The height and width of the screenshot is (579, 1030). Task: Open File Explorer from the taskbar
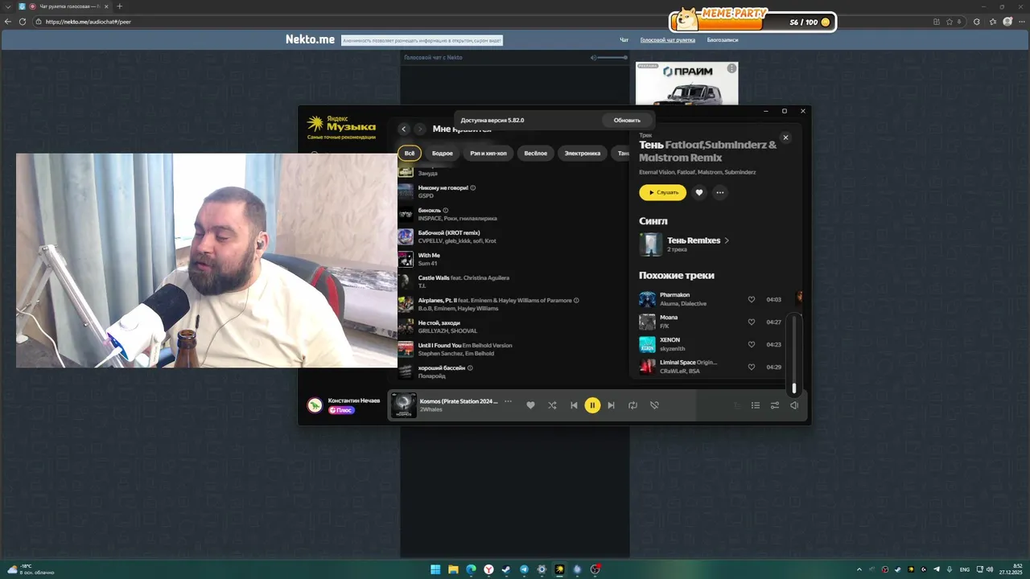(453, 569)
